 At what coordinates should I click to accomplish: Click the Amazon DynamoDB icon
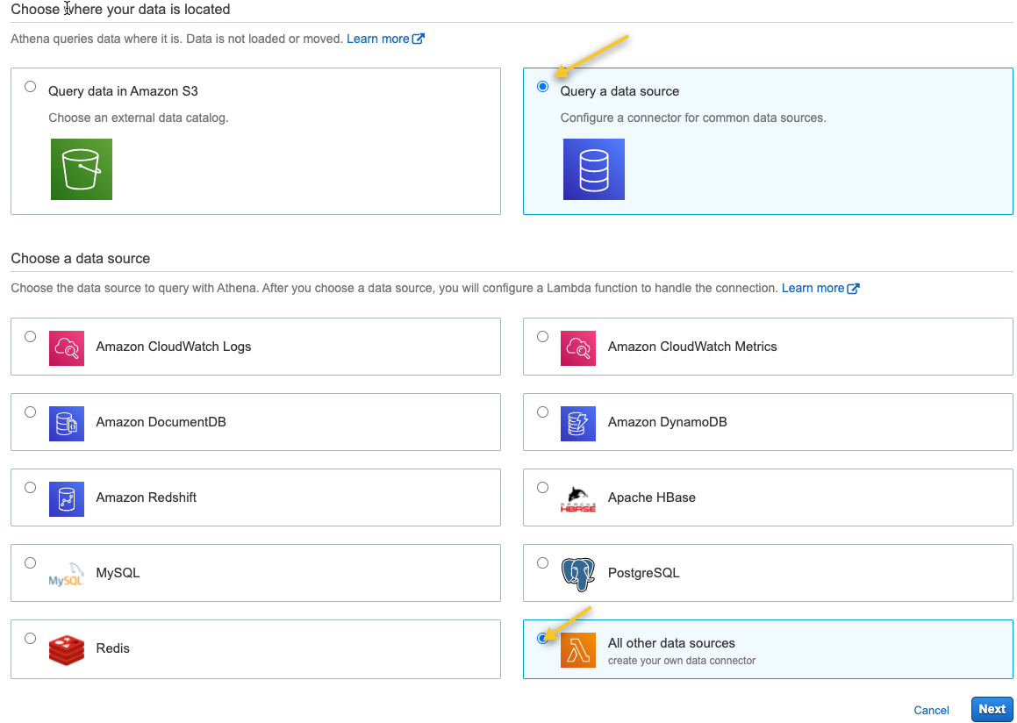(578, 424)
